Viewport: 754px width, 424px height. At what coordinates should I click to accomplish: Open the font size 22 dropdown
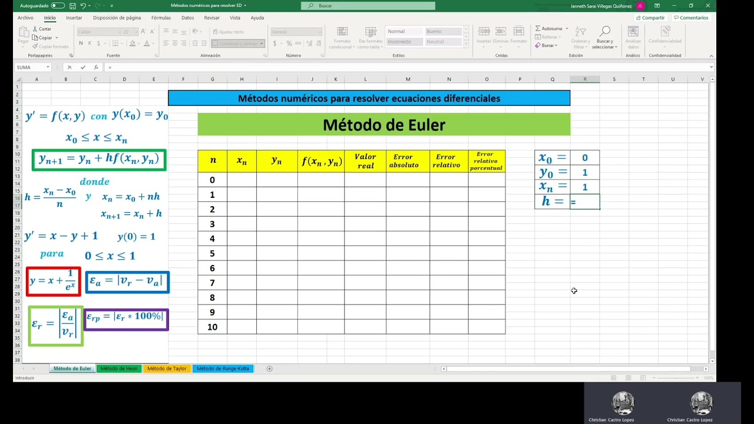135,32
